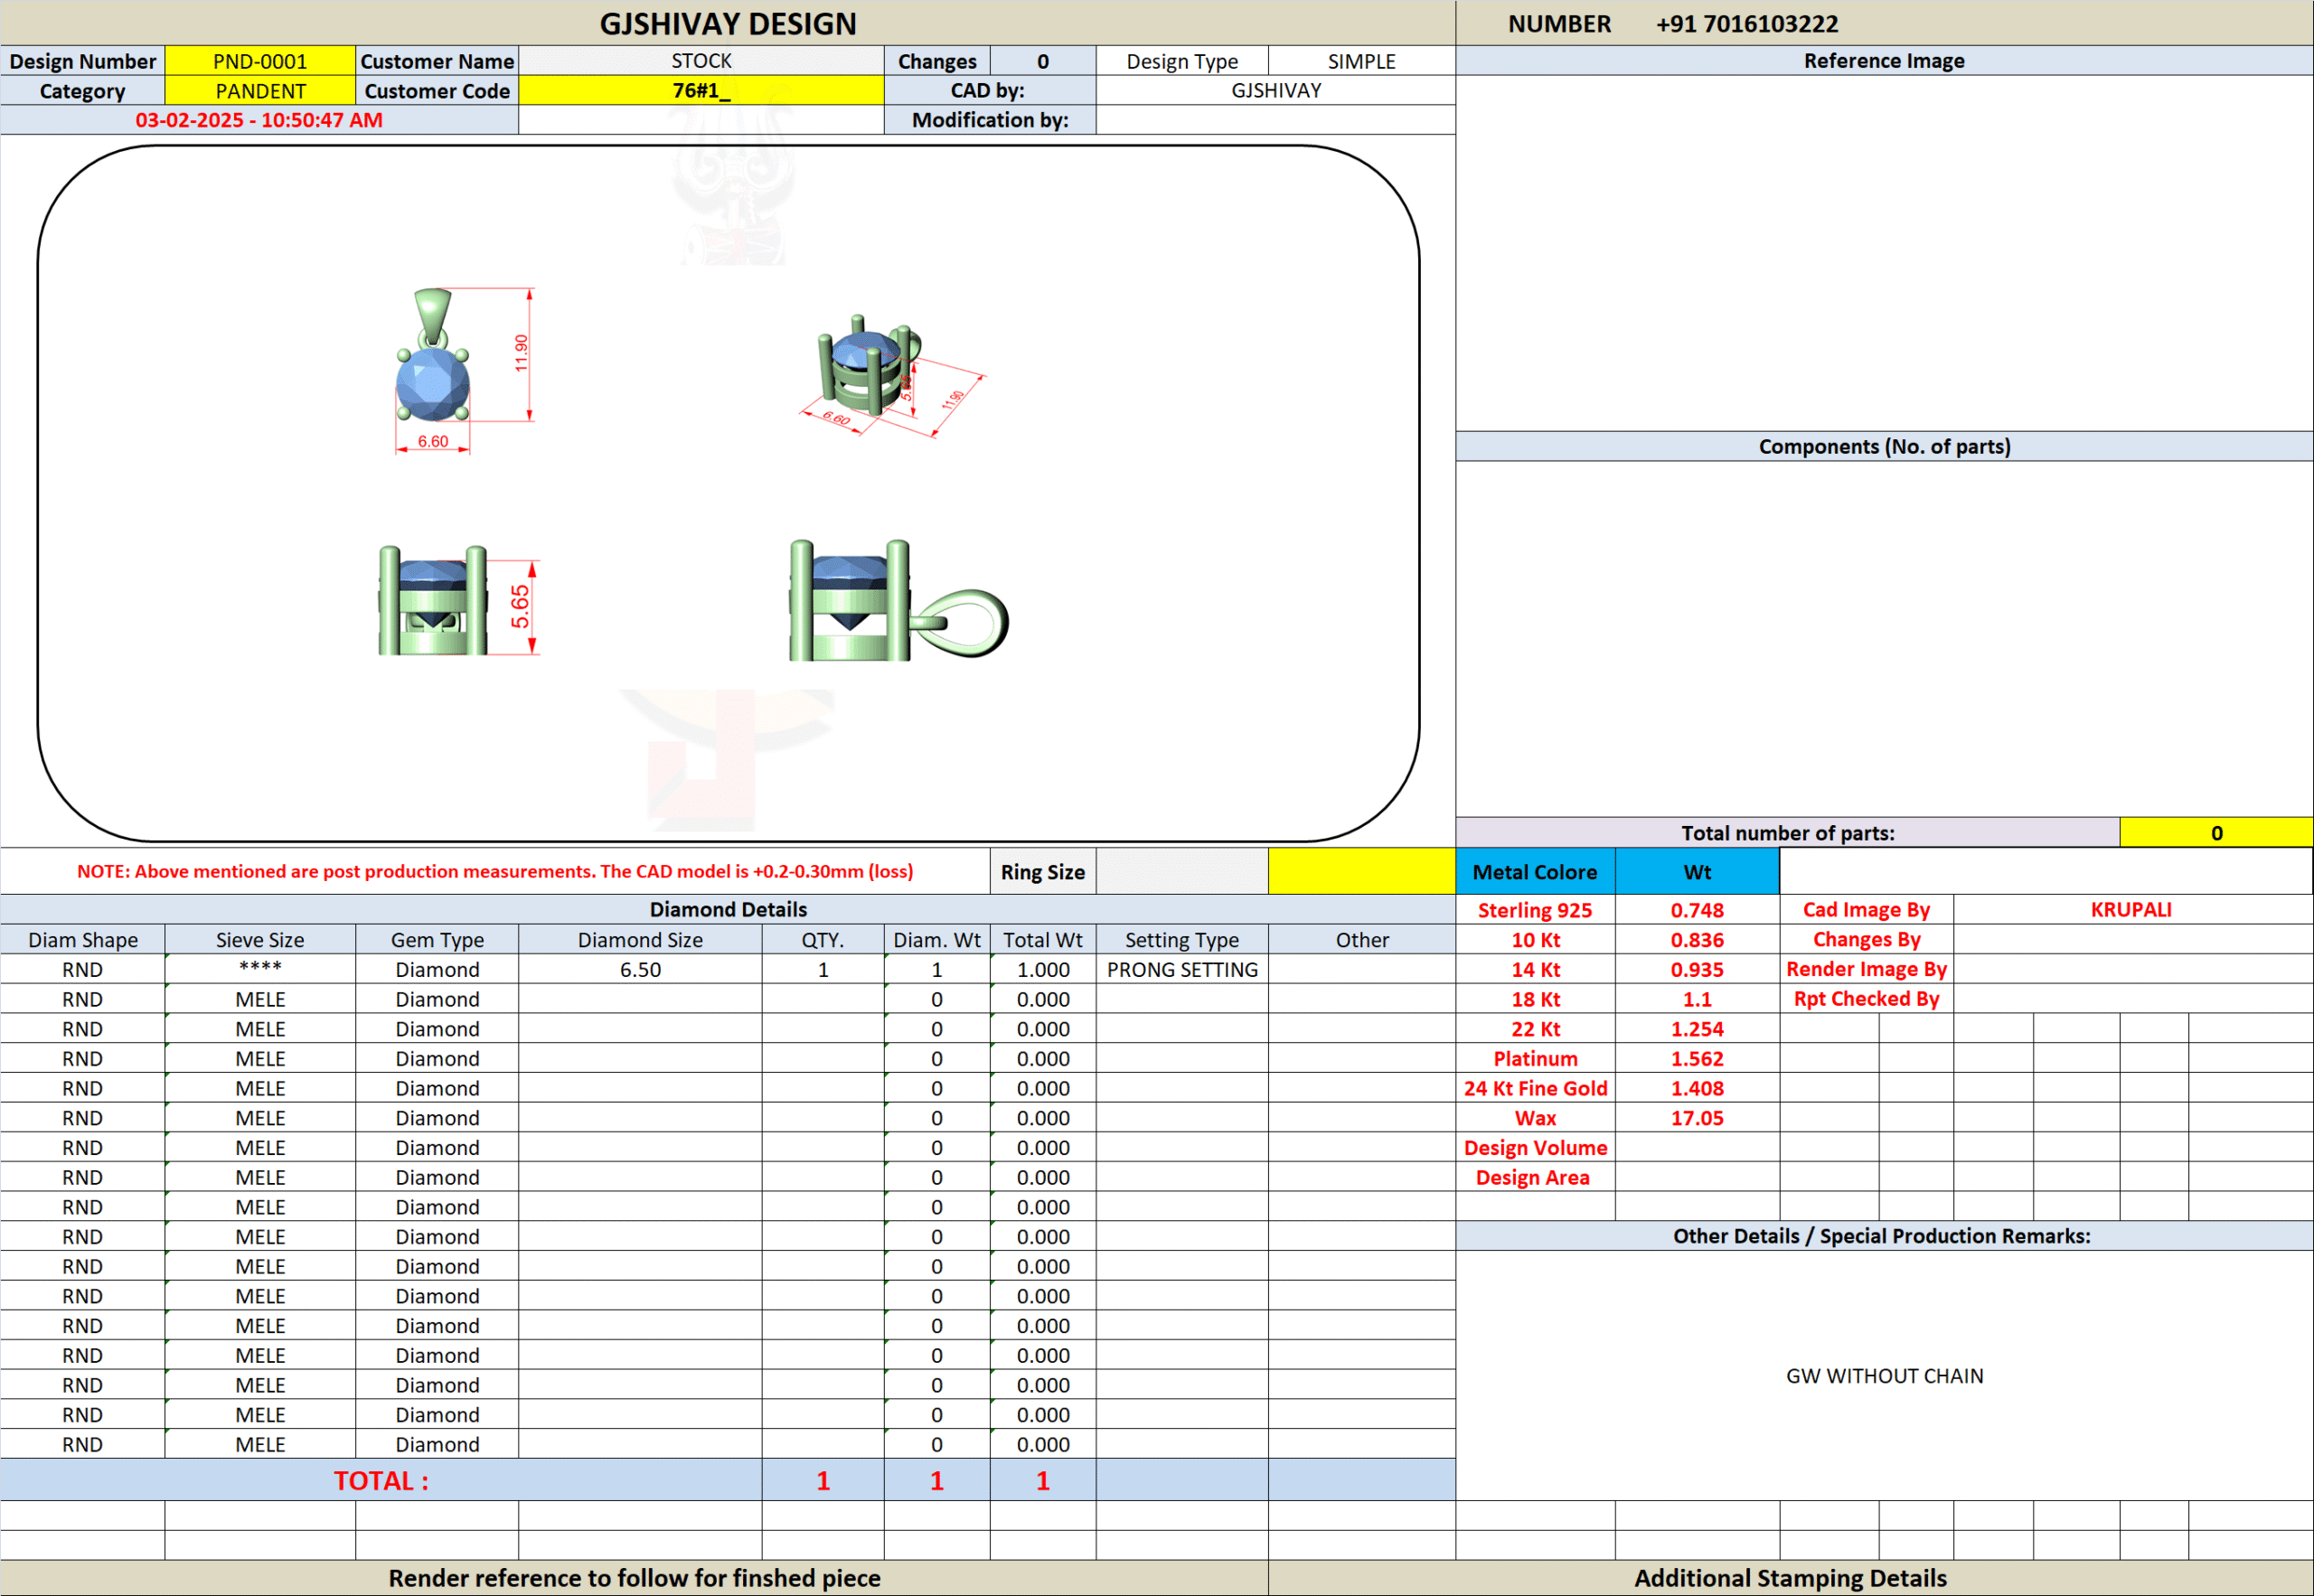The height and width of the screenshot is (1596, 2314).
Task: Click the SIMPLE design type cell
Action: 1361,61
